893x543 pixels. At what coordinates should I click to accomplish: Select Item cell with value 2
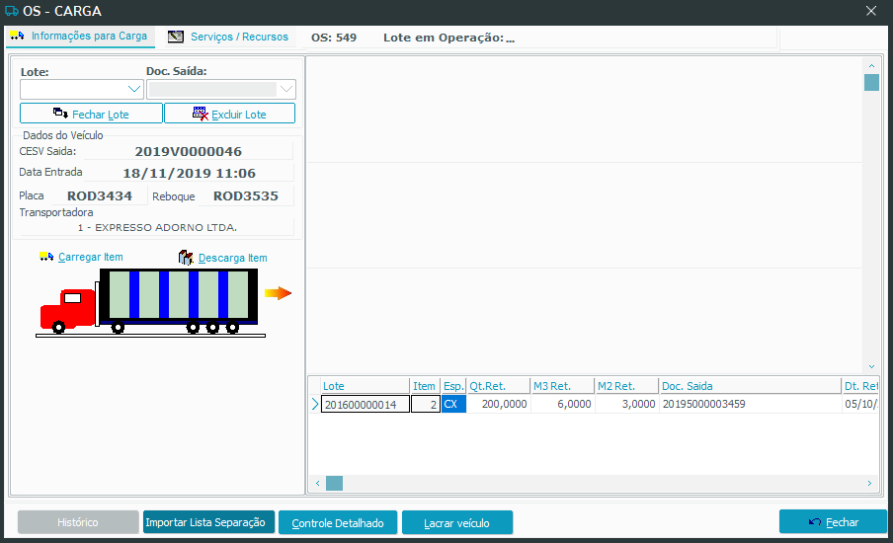426,404
